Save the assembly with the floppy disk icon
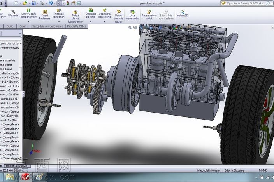Image resolution: width=274 pixels, height=182 pixels. point(33,3)
